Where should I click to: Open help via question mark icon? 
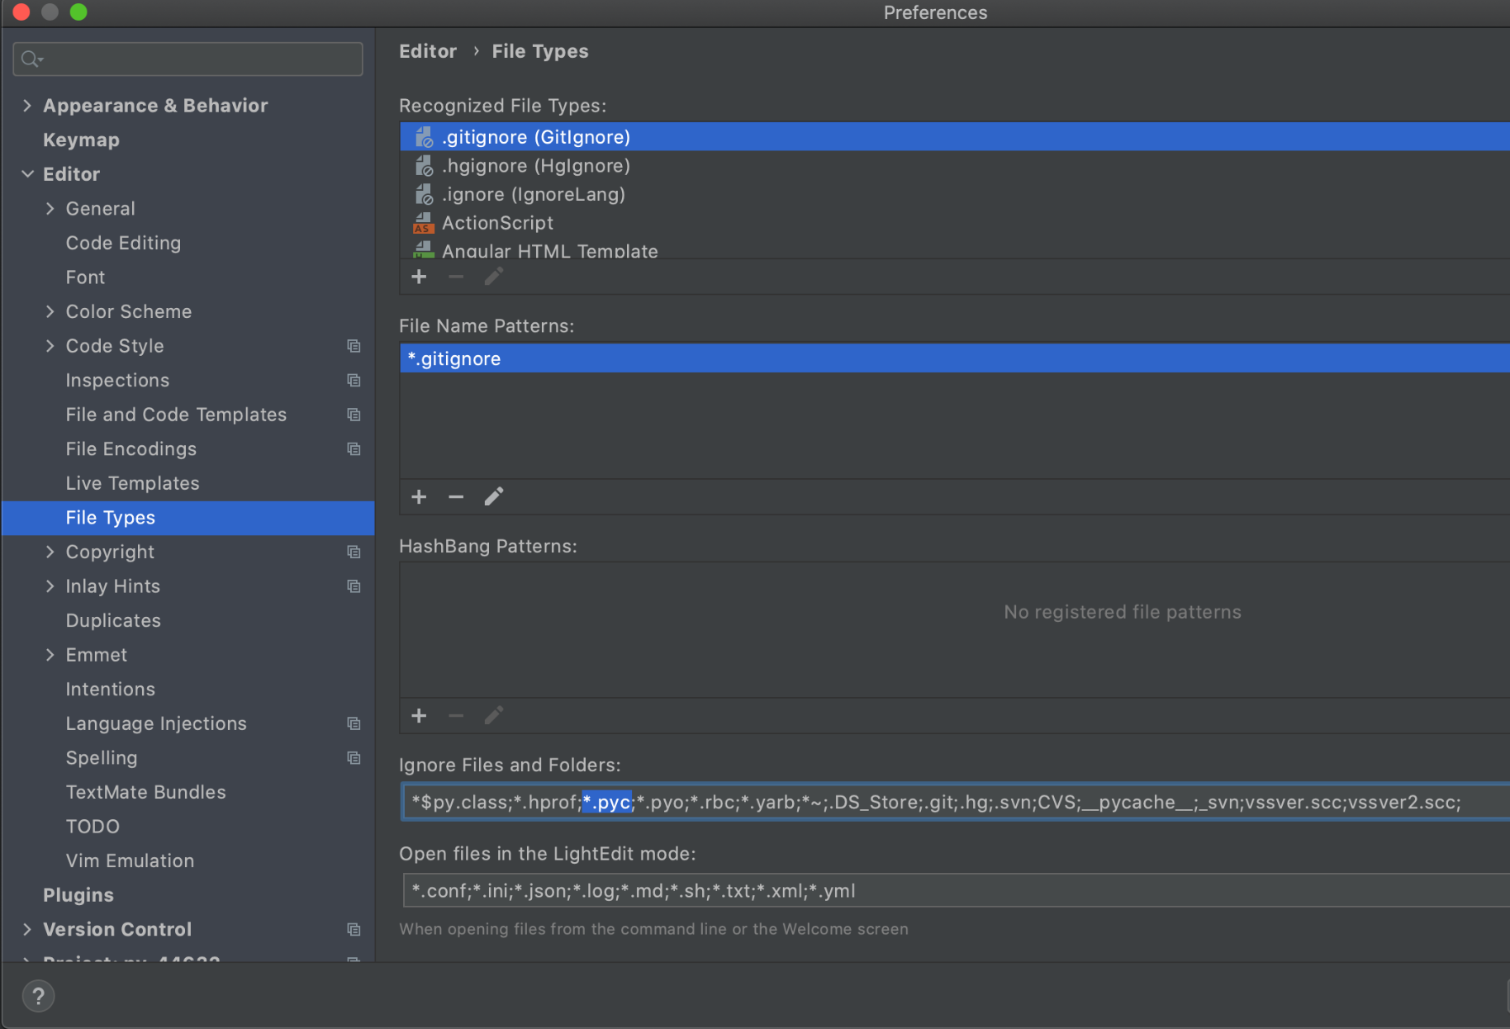(38, 995)
